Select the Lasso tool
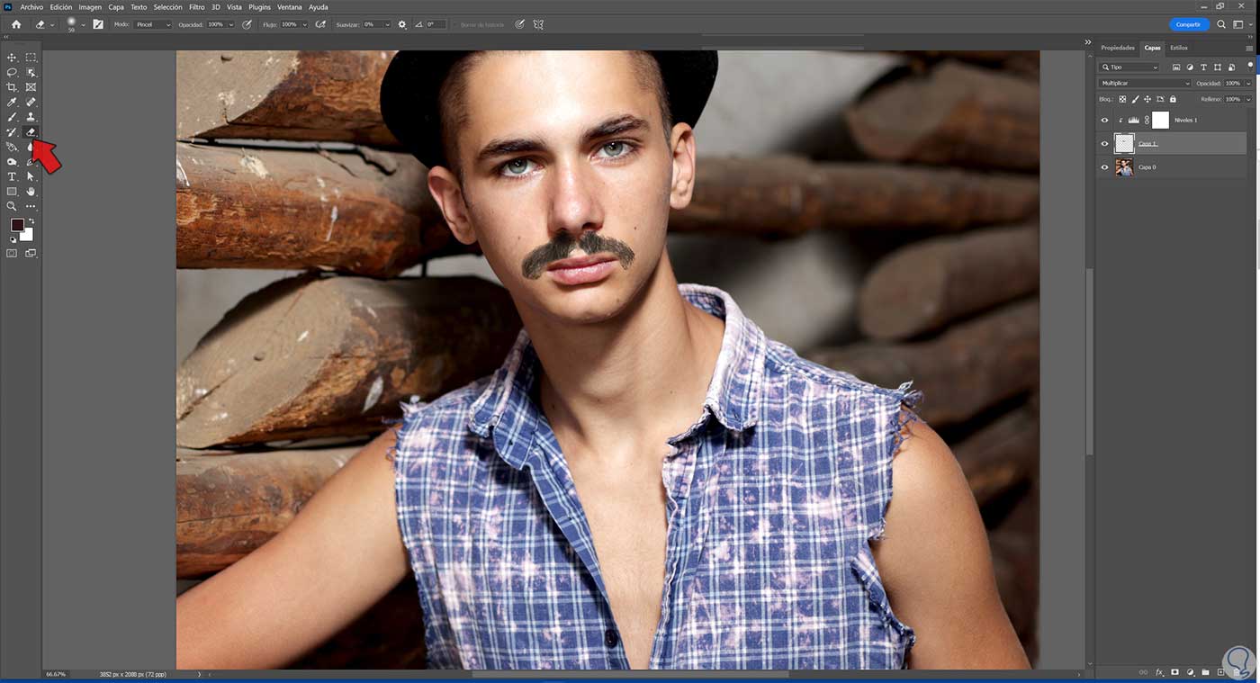1260x683 pixels. pyautogui.click(x=12, y=72)
